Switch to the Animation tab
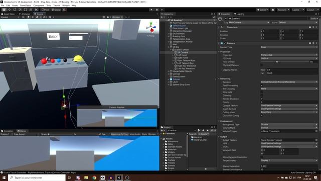Viewport: 321px width, 181px height. click(x=7, y=131)
